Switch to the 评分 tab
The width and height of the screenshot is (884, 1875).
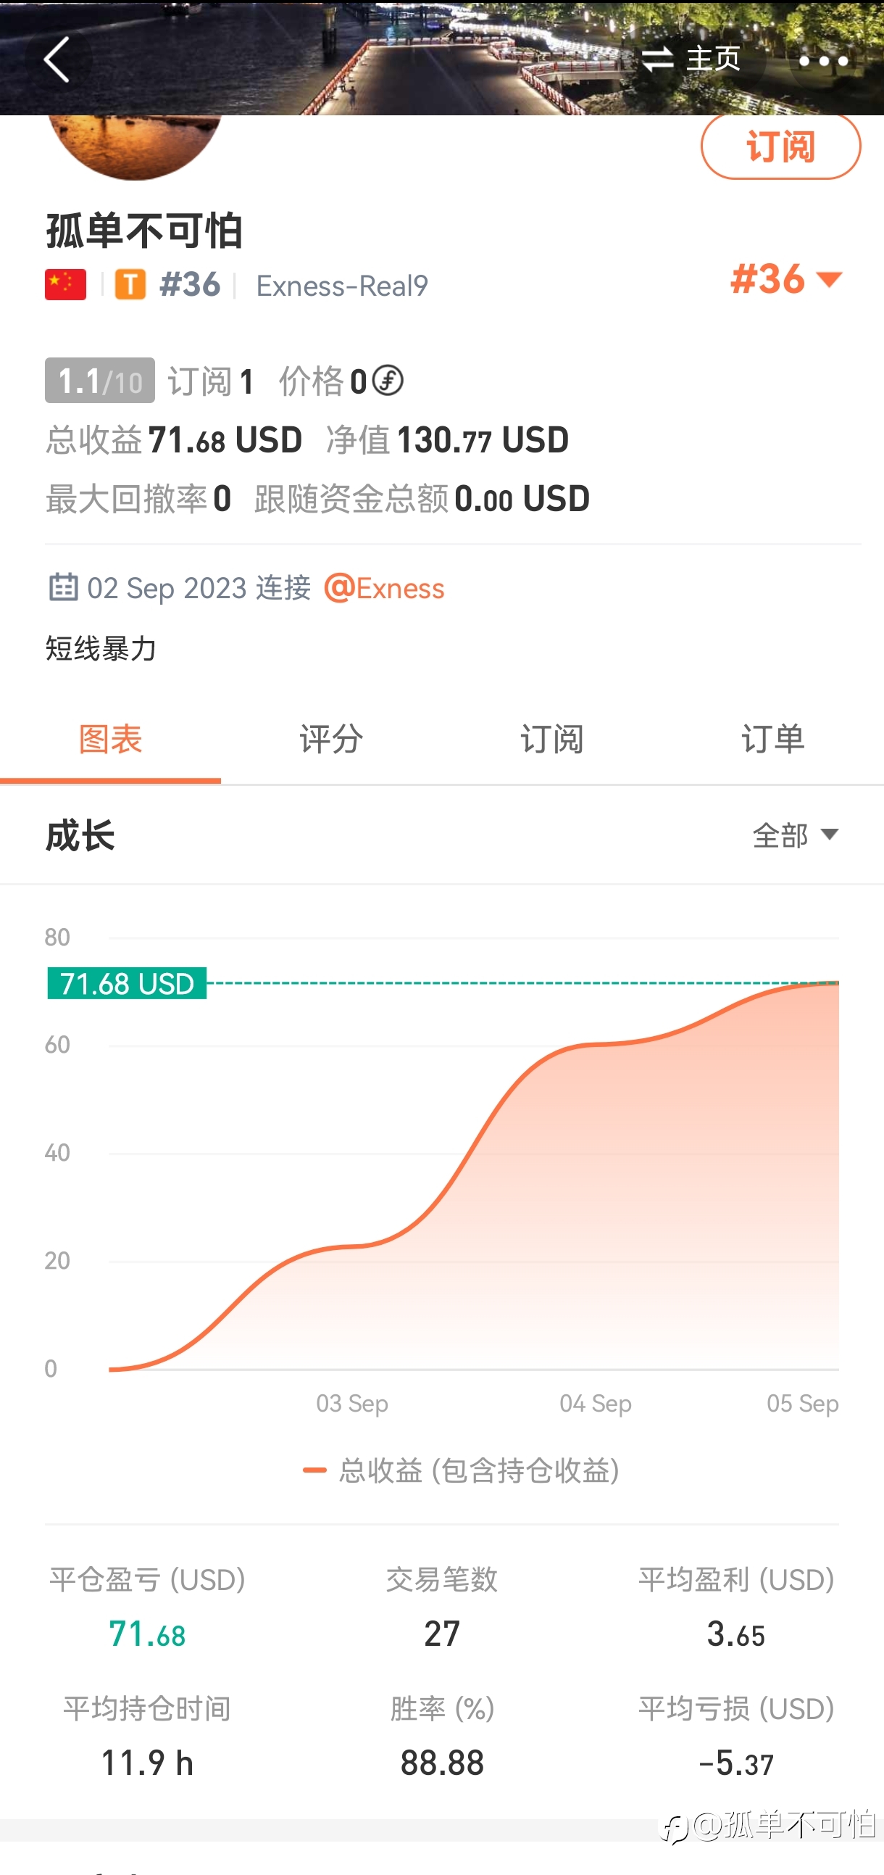click(331, 740)
